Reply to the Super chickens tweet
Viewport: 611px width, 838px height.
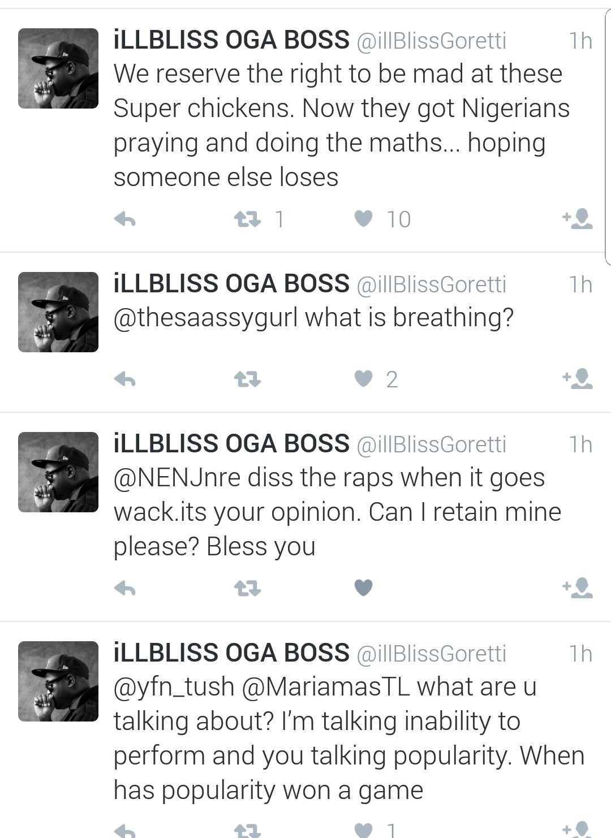125,219
